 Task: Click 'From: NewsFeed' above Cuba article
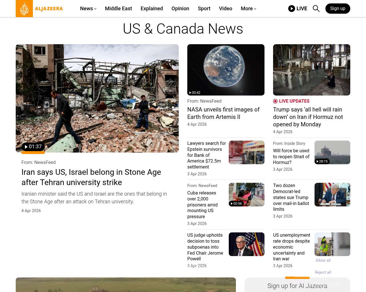202,186
